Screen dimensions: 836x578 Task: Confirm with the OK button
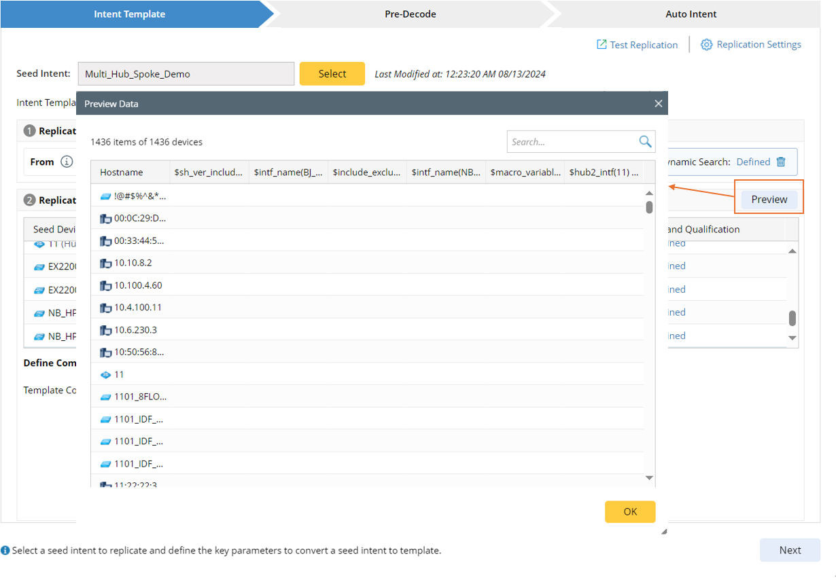630,511
